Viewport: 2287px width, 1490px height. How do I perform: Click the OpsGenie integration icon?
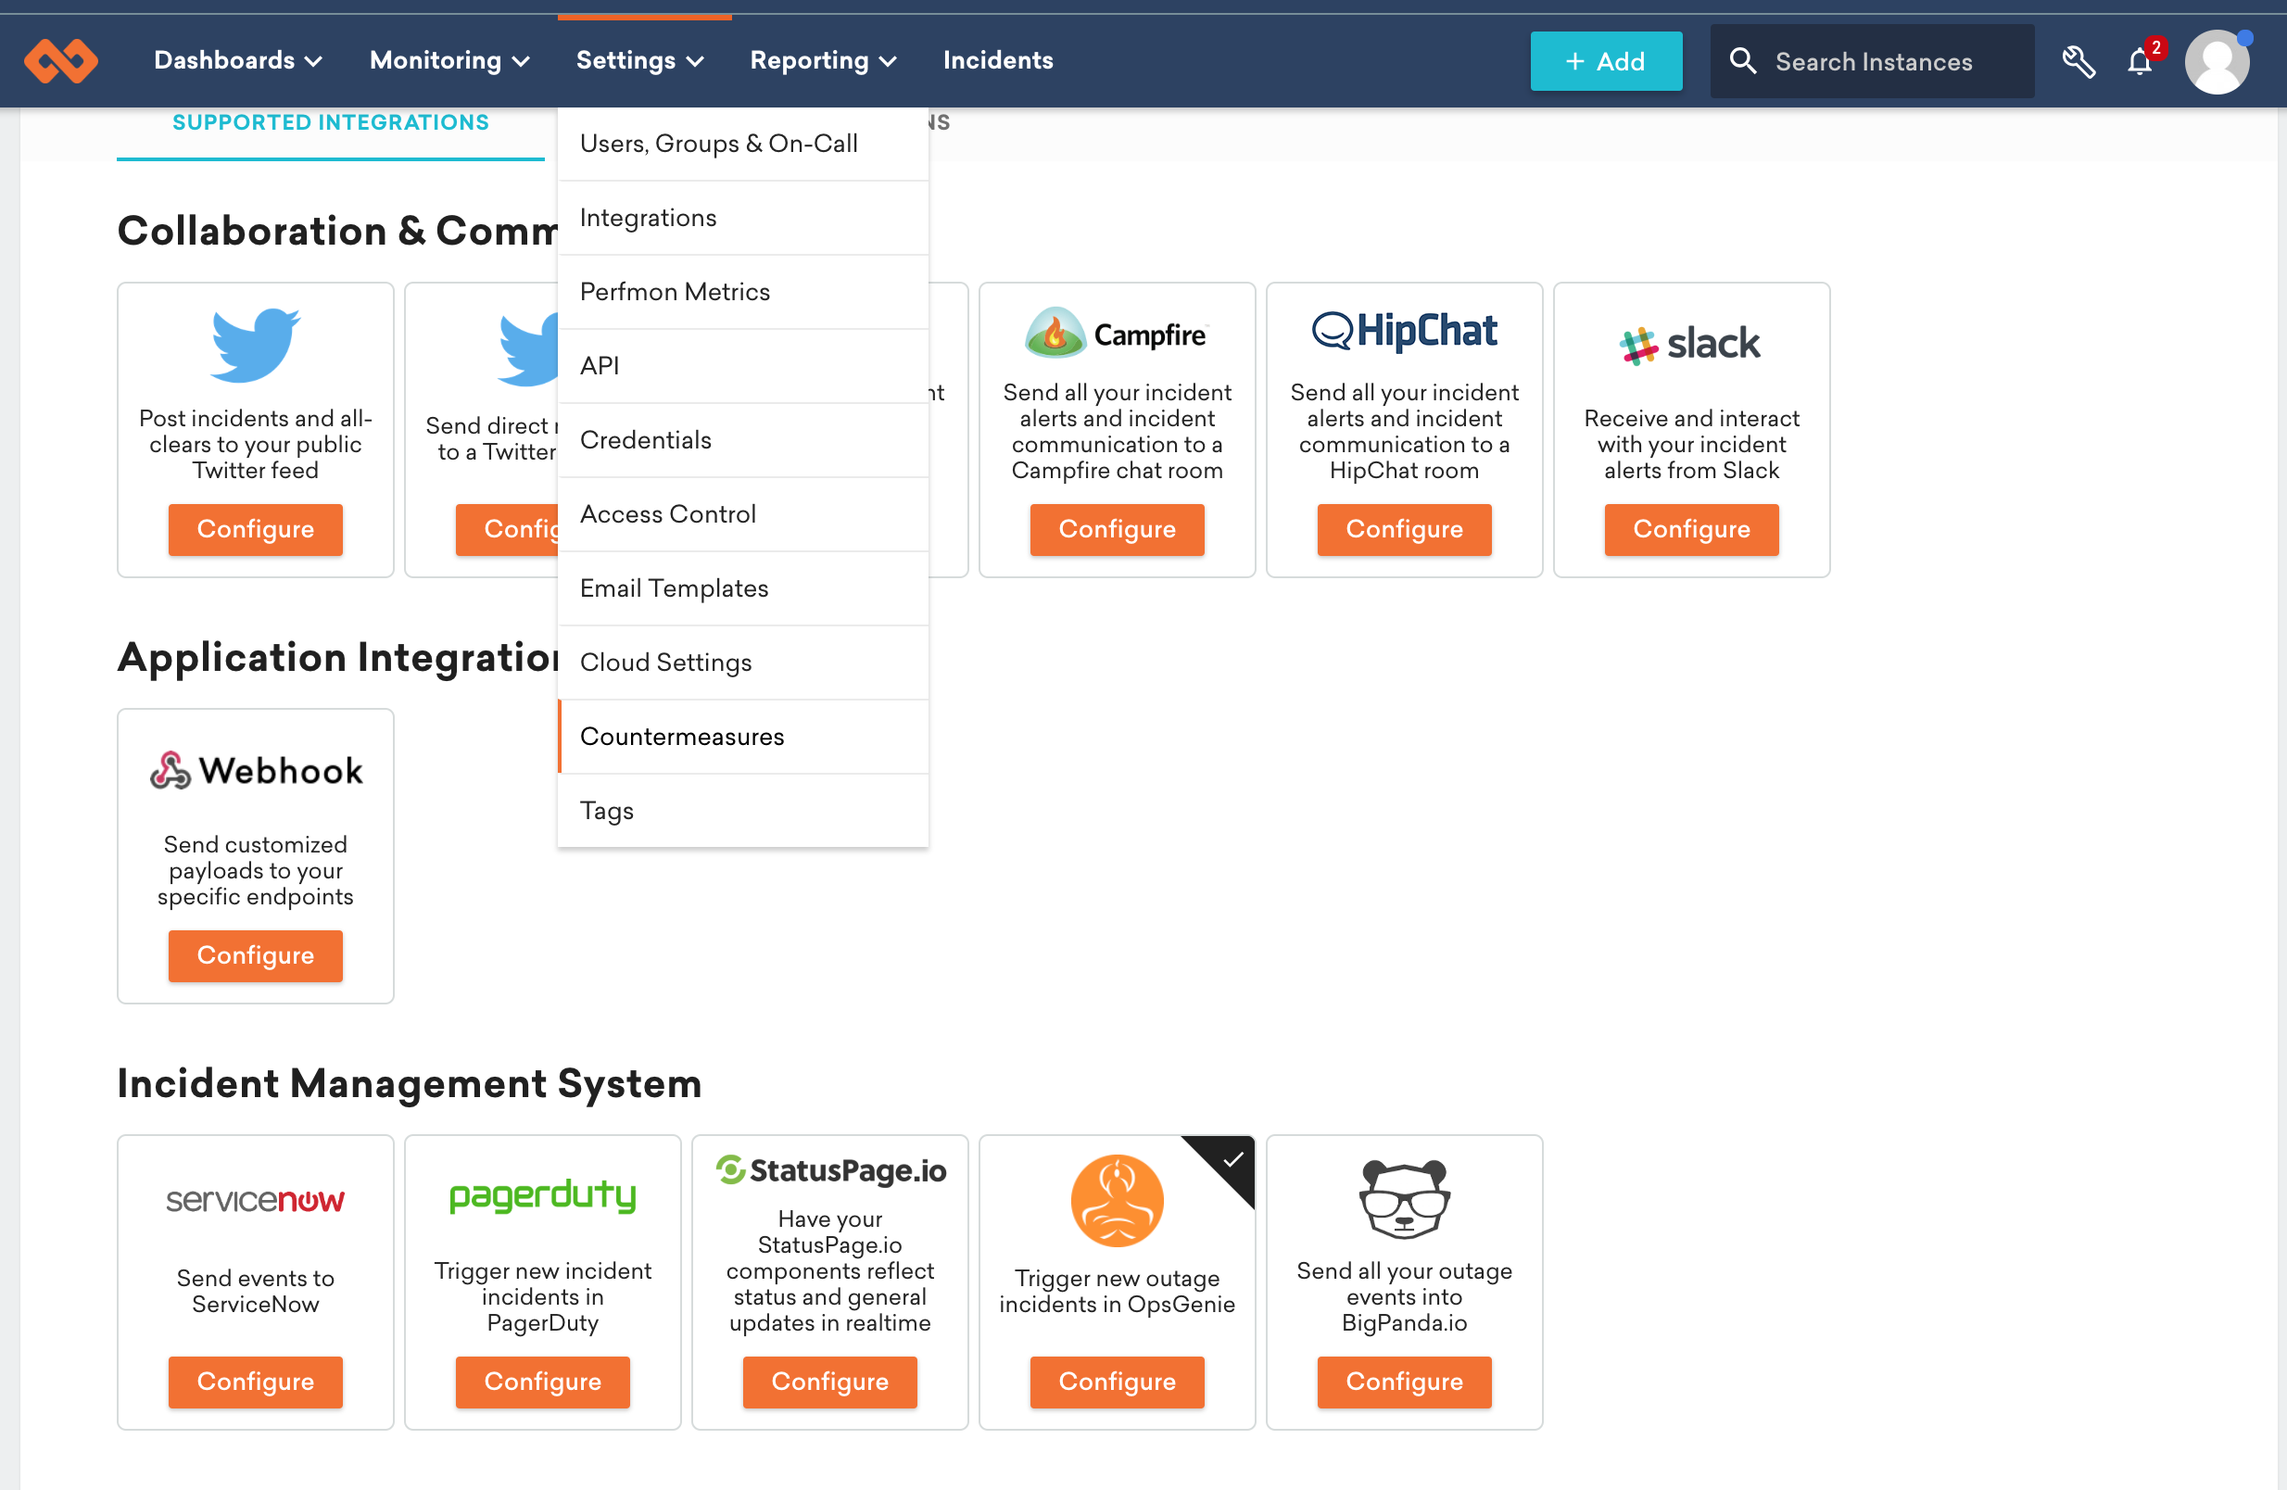point(1117,1198)
